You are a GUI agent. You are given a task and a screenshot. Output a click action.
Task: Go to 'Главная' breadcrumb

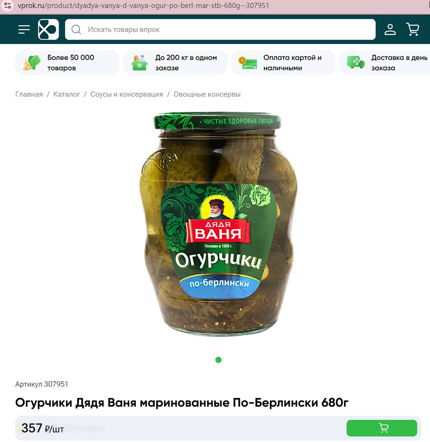(29, 95)
